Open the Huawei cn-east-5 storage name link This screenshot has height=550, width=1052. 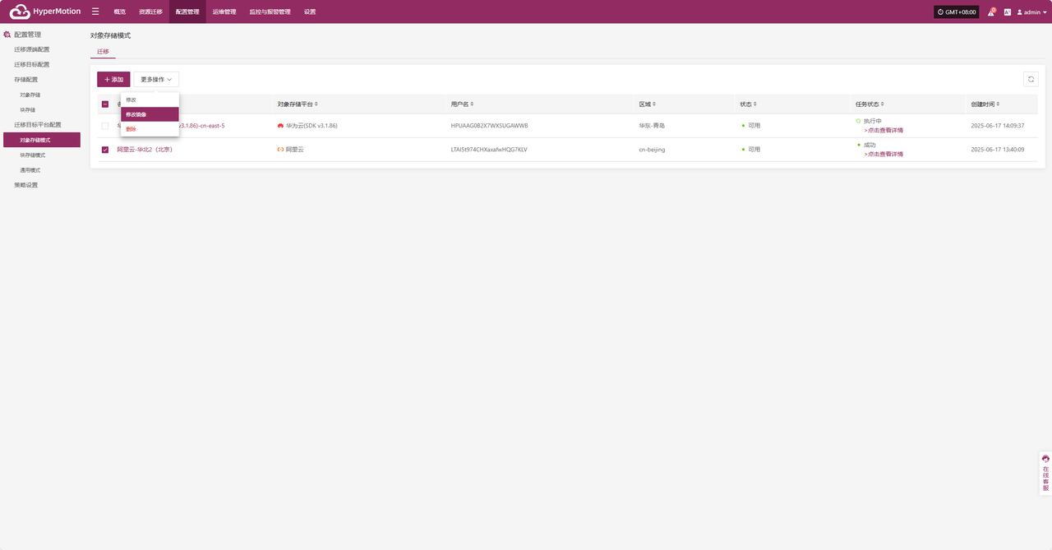[x=201, y=126]
